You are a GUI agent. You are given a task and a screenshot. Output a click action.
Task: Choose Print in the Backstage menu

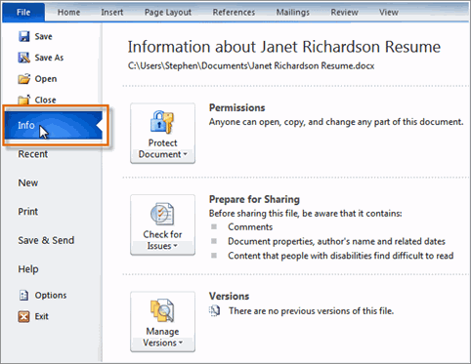point(28,212)
